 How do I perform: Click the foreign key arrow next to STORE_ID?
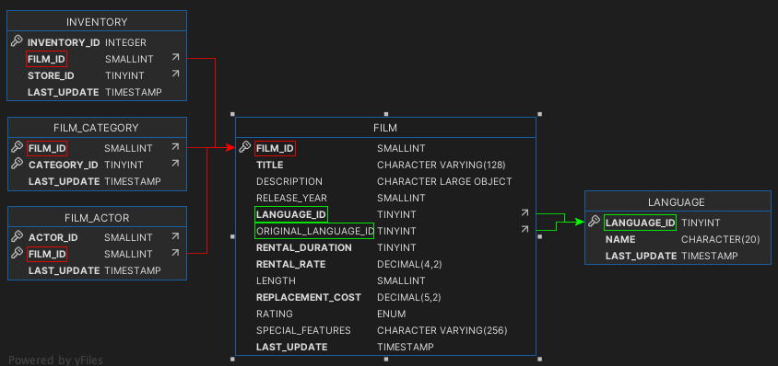point(175,74)
